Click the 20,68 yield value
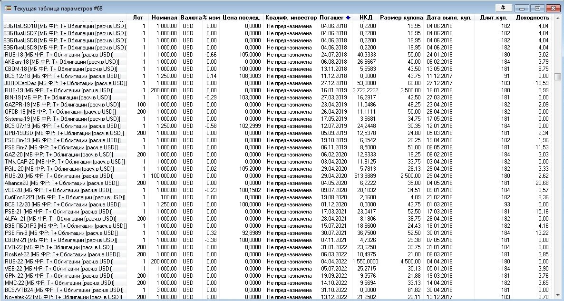Screen dimensions: 564x301 coord(542,183)
